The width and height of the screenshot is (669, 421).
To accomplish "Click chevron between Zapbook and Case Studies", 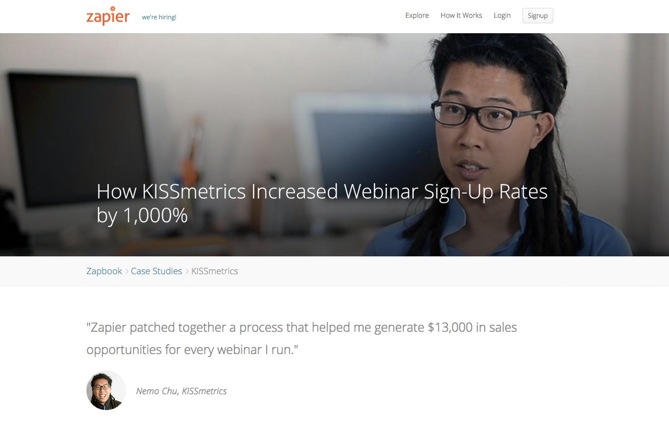I will click(127, 271).
